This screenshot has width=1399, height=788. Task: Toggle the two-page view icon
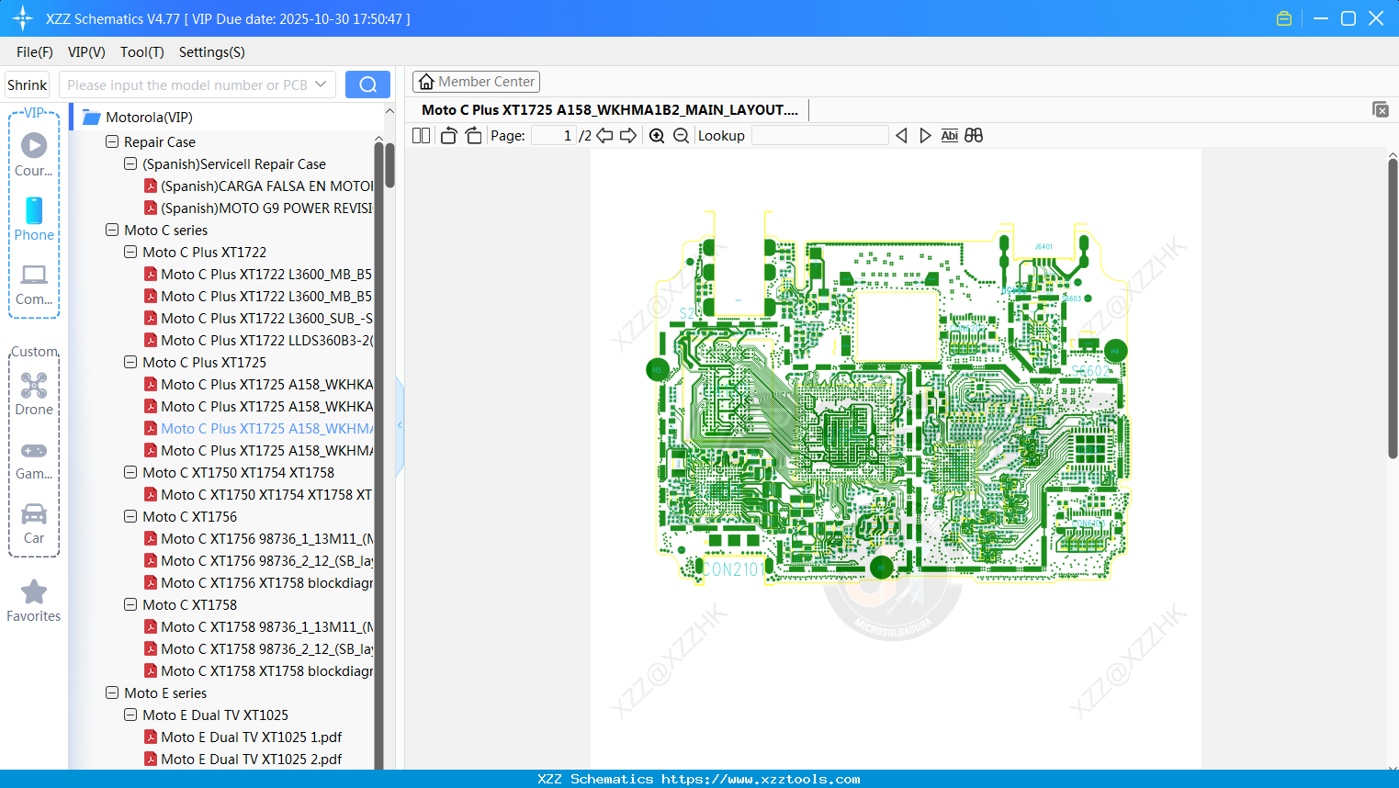coord(422,136)
